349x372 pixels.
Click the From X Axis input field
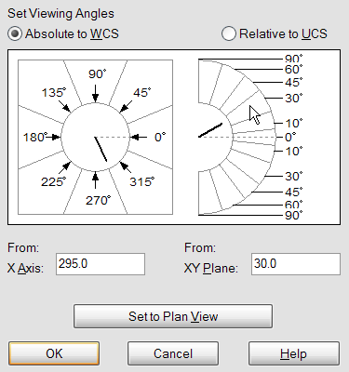pyautogui.click(x=101, y=264)
